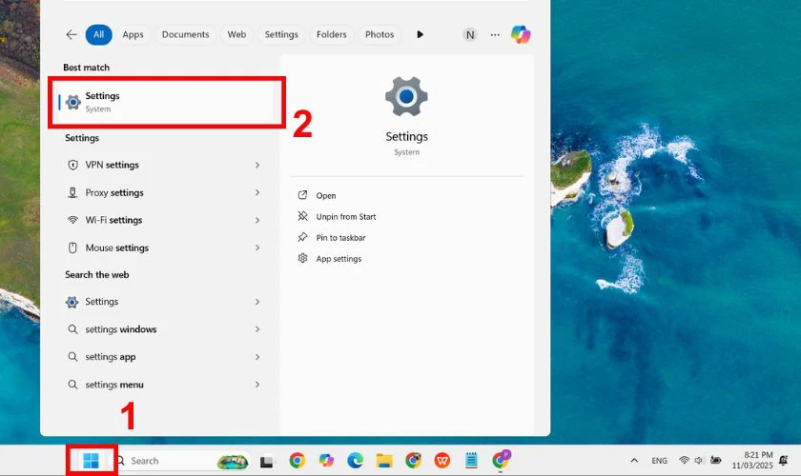Select the All filter tab
Screen dimensions: 801x476
point(98,34)
